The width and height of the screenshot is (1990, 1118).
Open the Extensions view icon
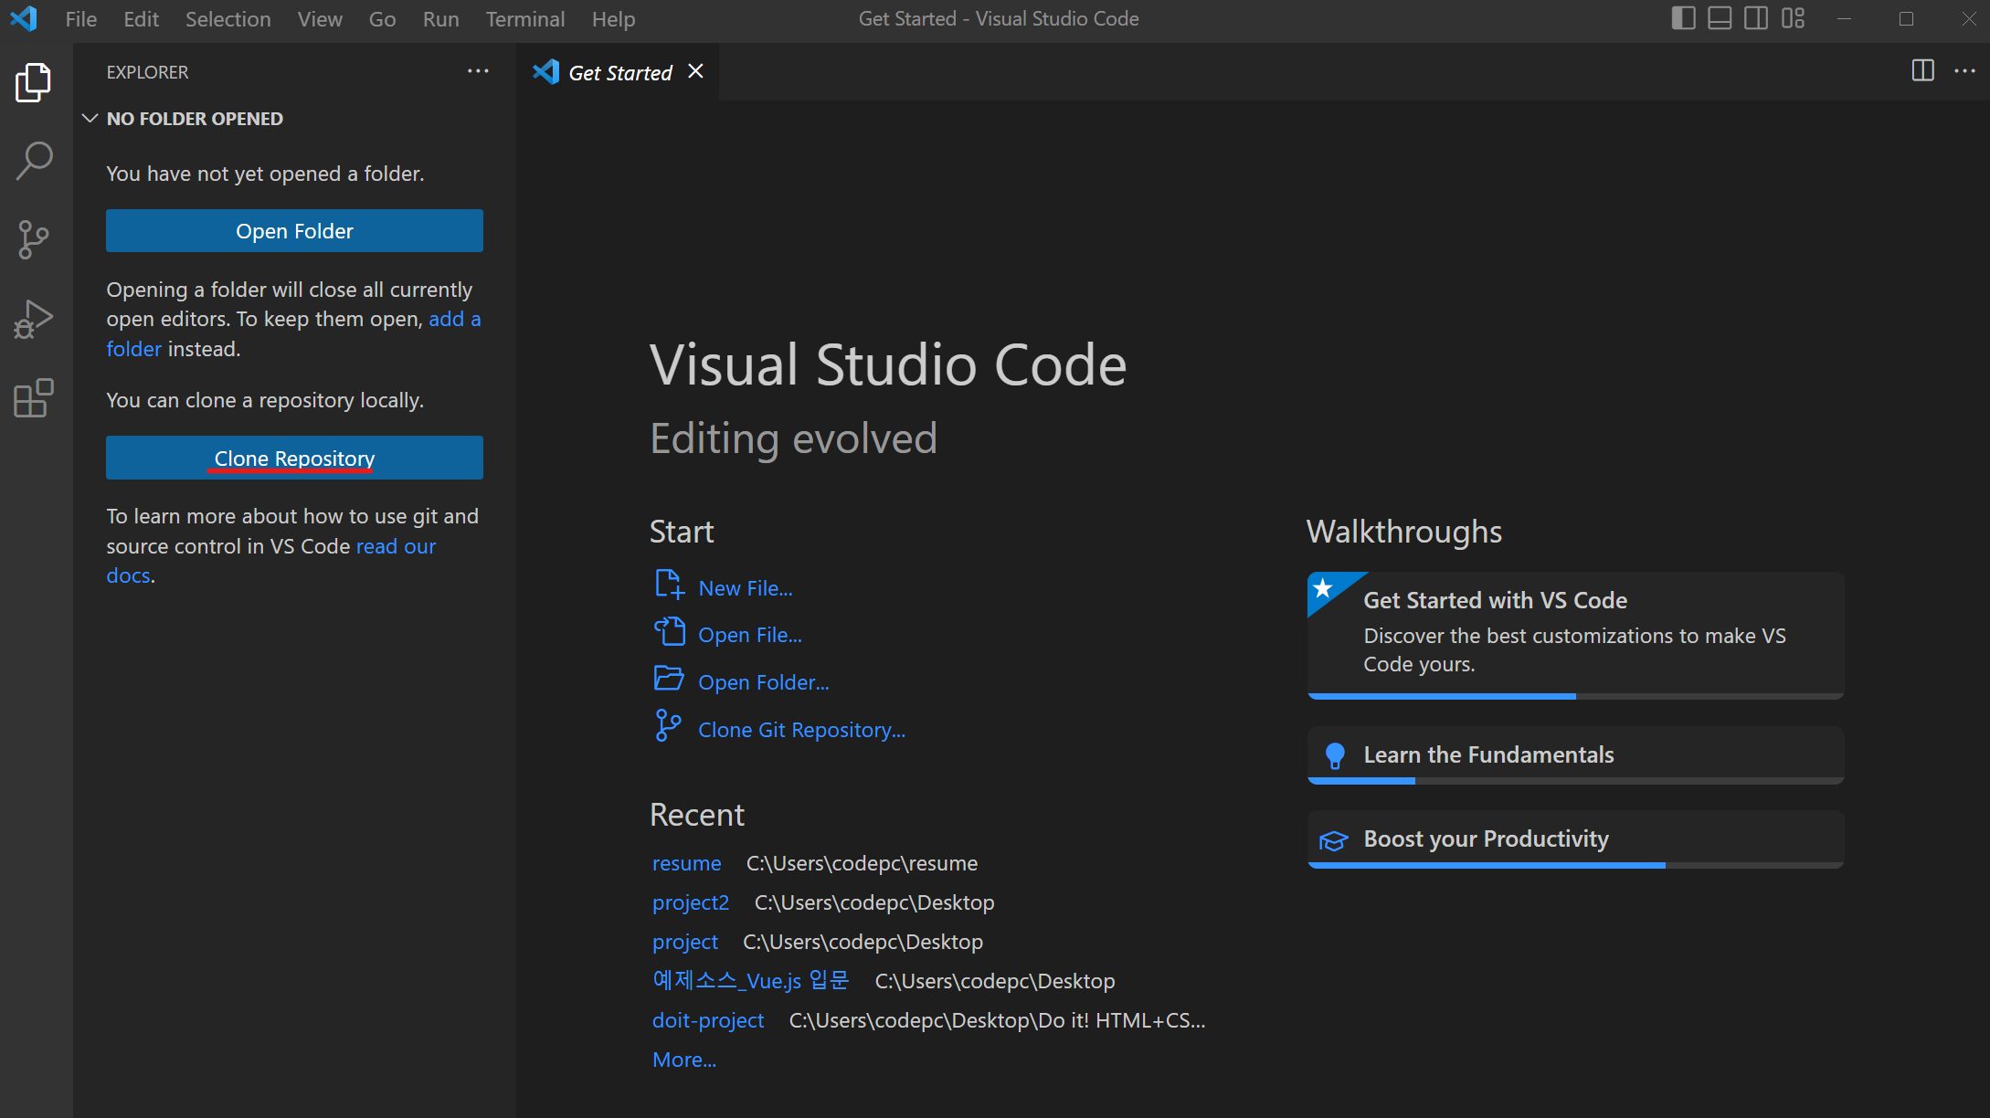tap(35, 399)
